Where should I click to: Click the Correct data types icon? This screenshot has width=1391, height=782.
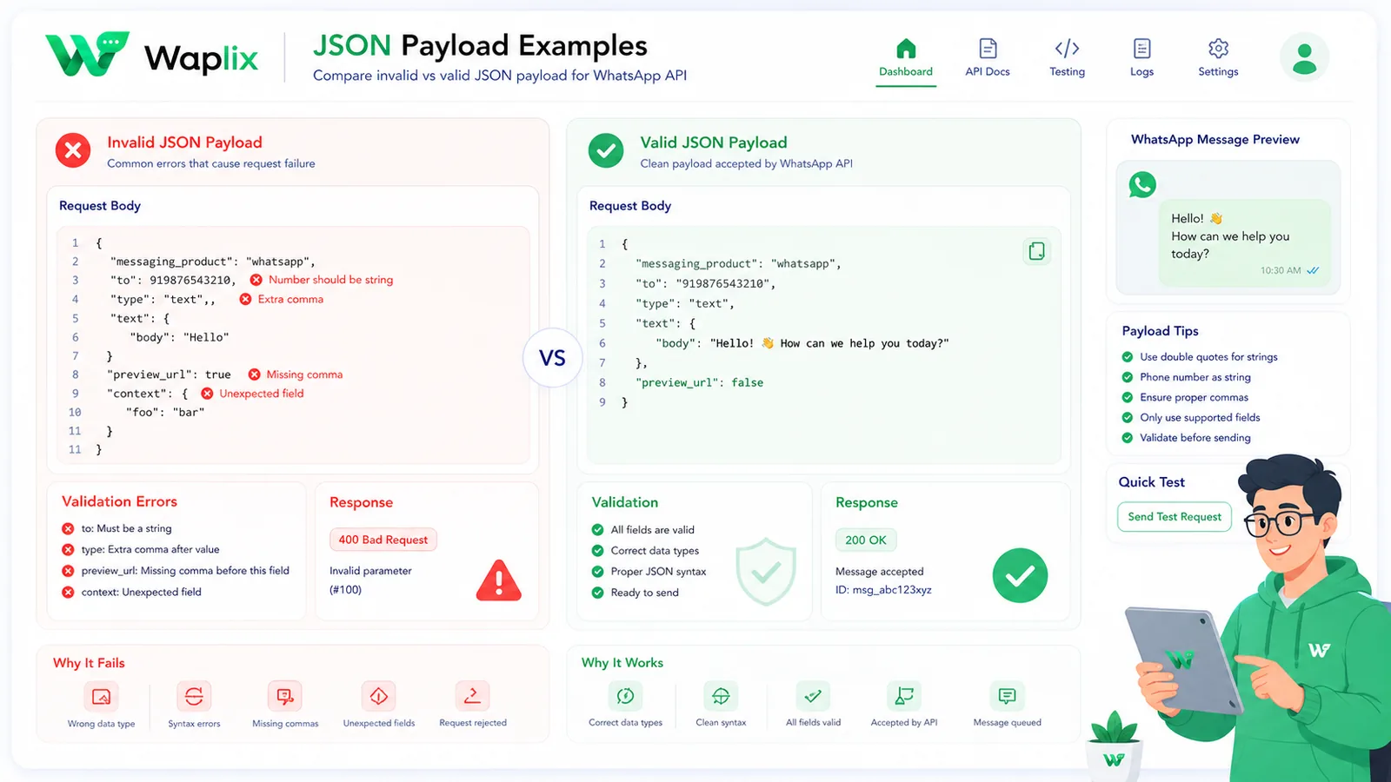click(x=625, y=696)
